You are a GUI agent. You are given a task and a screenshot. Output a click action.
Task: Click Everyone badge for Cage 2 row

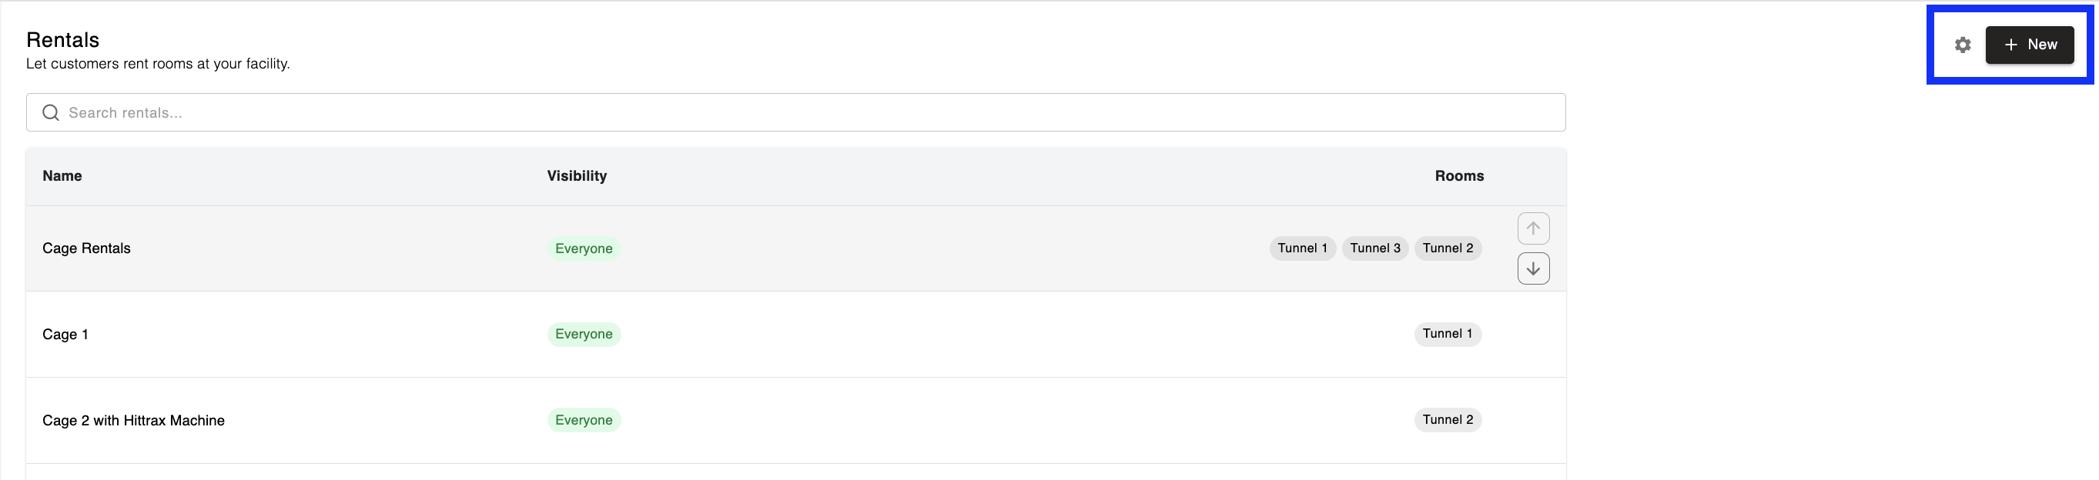(x=584, y=420)
